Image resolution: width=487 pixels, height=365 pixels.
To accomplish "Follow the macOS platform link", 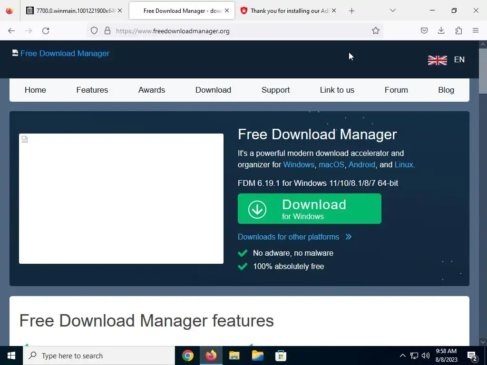I will [331, 164].
